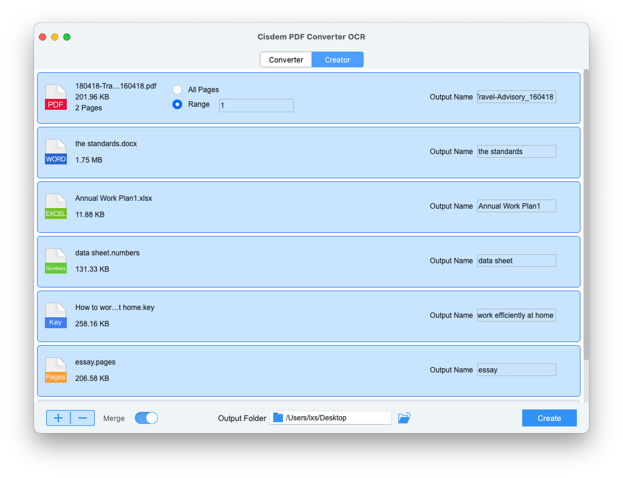Image resolution: width=623 pixels, height=478 pixels.
Task: Click the page Range input field
Action: (x=256, y=106)
